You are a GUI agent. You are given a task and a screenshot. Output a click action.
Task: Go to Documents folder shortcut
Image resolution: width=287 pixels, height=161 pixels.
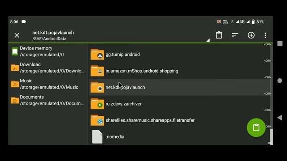[x=48, y=100]
